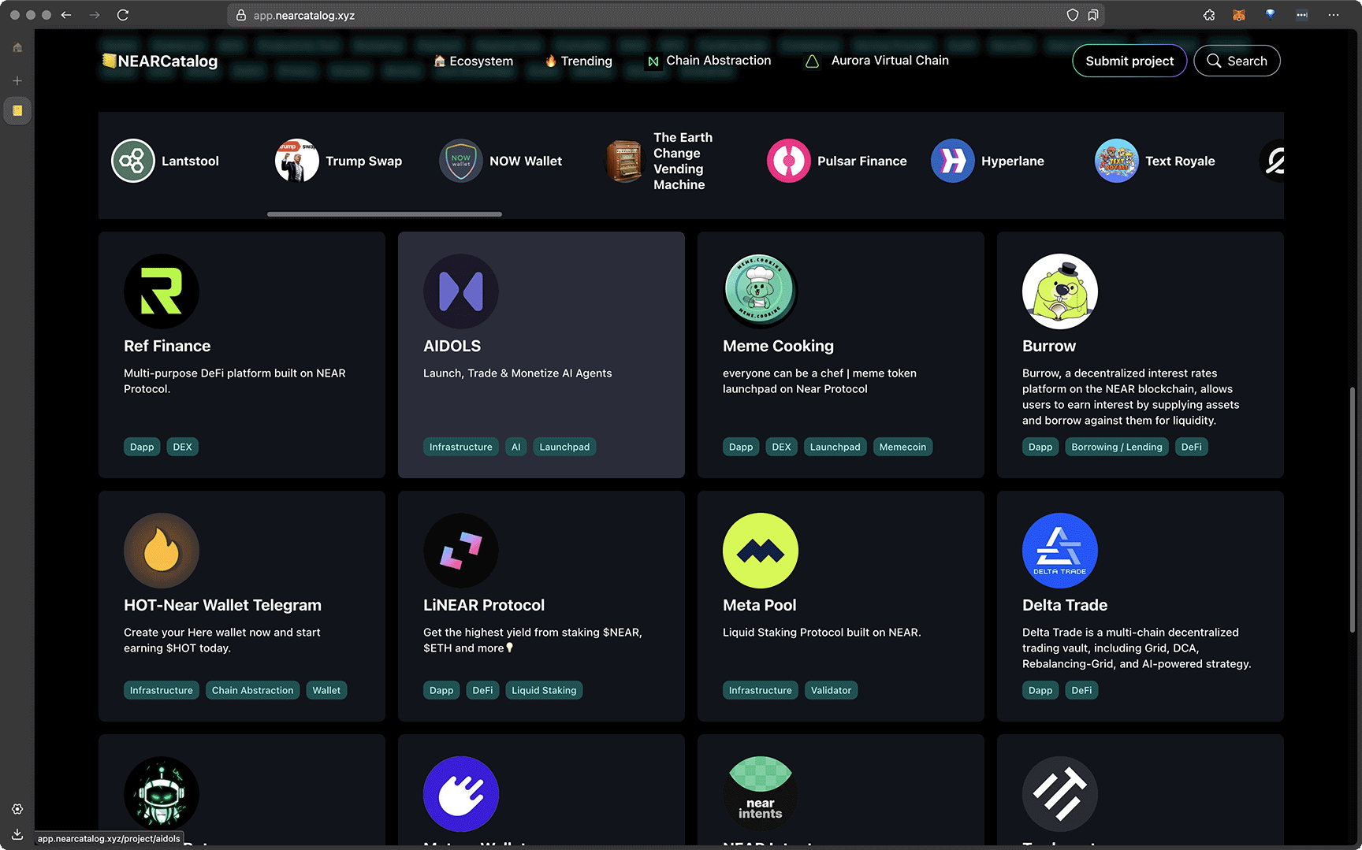The width and height of the screenshot is (1362, 850).
Task: Click the Delta Trade logo icon
Action: [1060, 551]
